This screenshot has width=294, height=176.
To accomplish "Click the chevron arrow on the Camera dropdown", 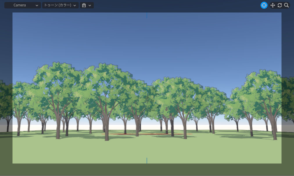I will [37, 5].
